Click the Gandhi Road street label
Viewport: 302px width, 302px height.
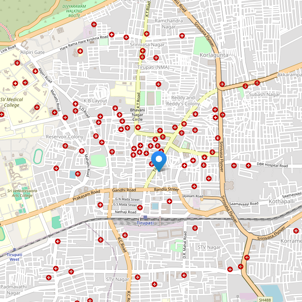(x=124, y=190)
